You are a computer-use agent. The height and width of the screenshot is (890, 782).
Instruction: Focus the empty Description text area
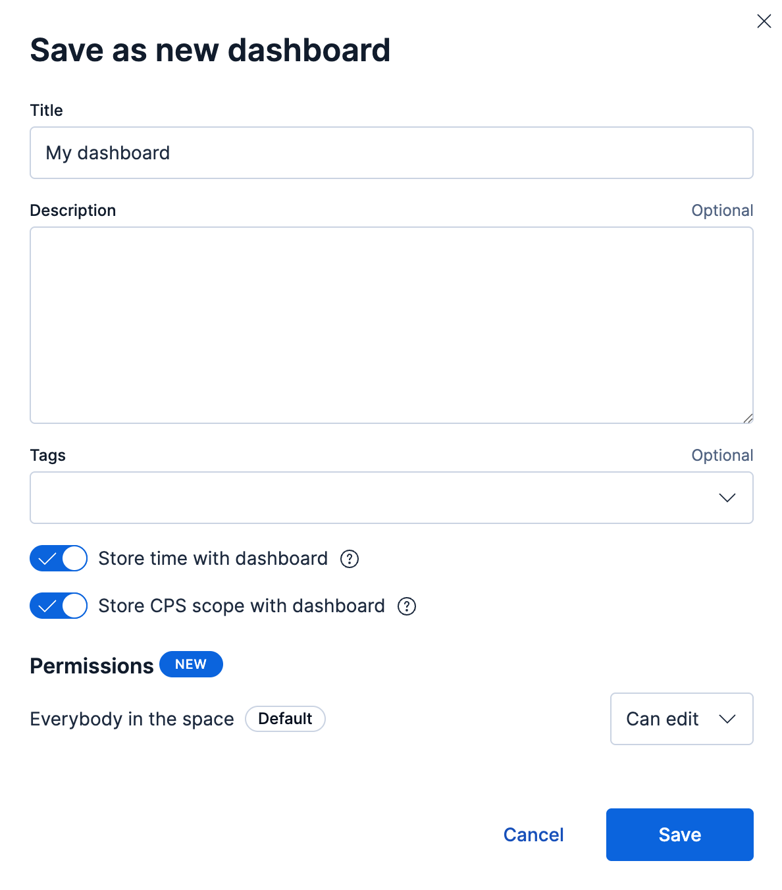[391, 325]
